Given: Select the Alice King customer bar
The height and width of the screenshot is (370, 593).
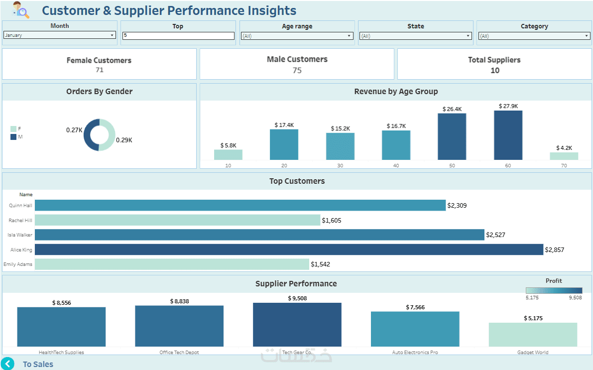Looking at the screenshot, I should click(289, 249).
